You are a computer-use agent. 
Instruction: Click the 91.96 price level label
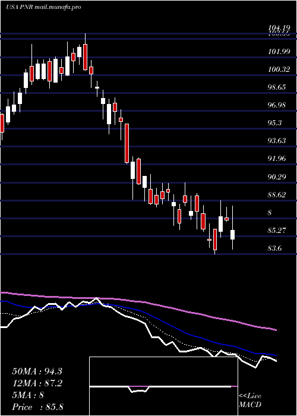[x=277, y=159]
